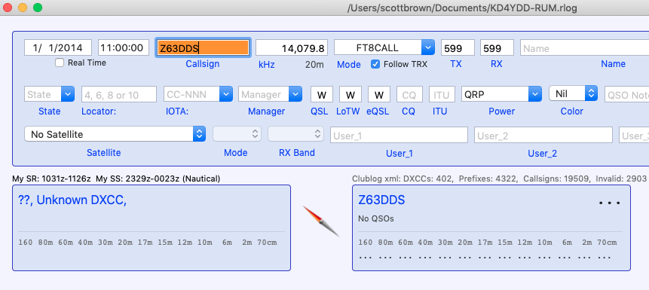The image size is (649, 290).
Task: Click the blue Locator: label
Action: [99, 111]
